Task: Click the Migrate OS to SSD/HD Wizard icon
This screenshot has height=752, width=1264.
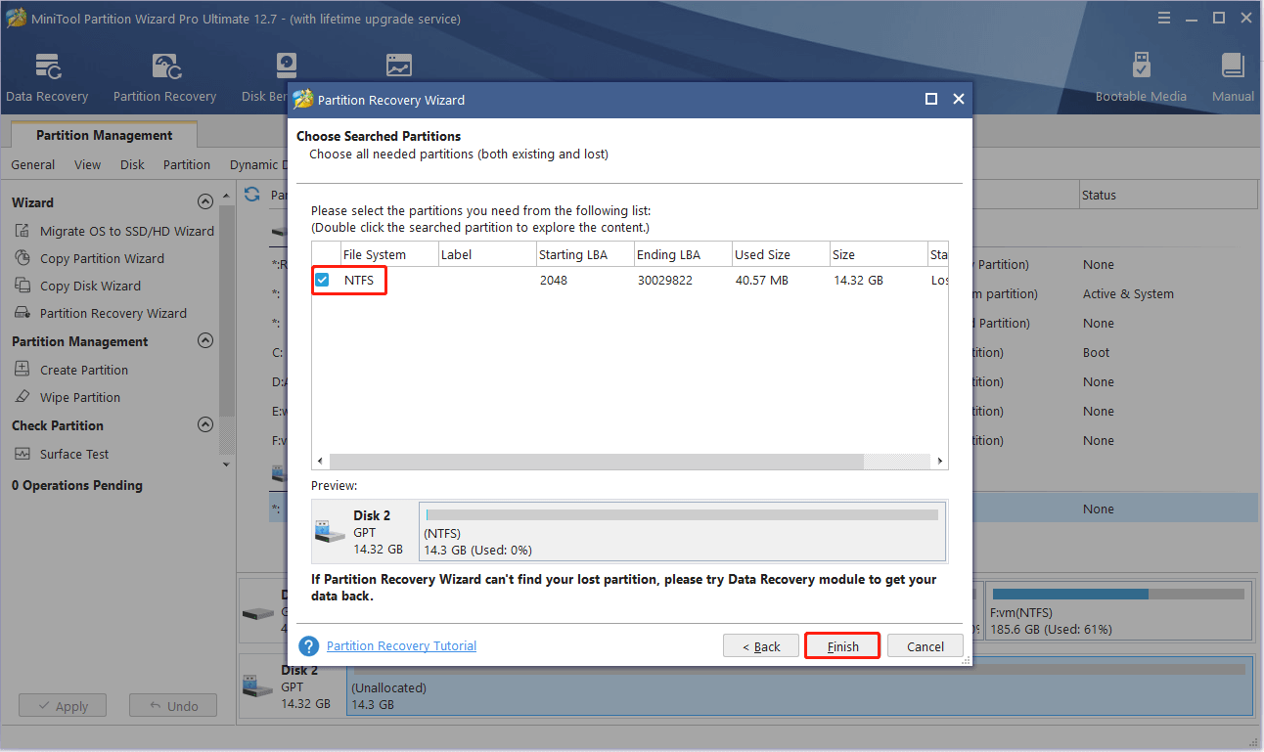Action: point(23,232)
